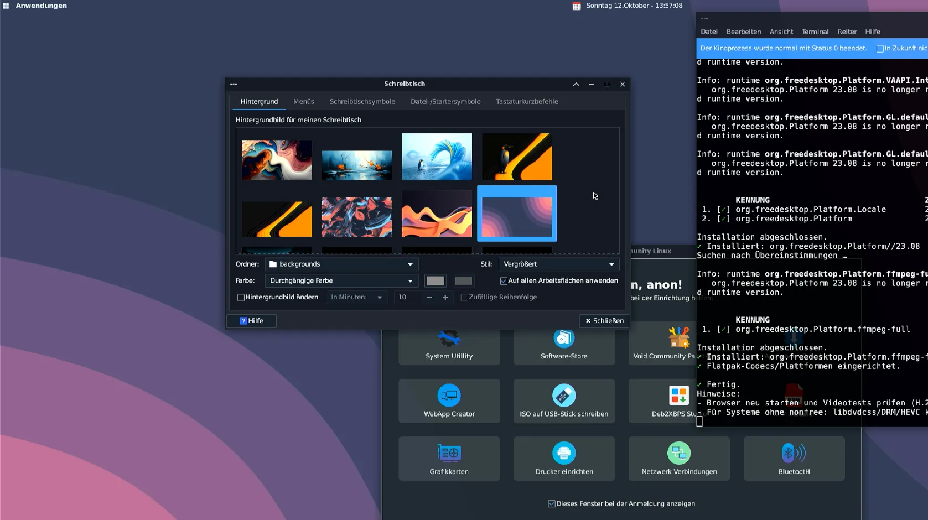Click the first gray color swatch
Image resolution: width=928 pixels, height=520 pixels.
[x=435, y=281]
